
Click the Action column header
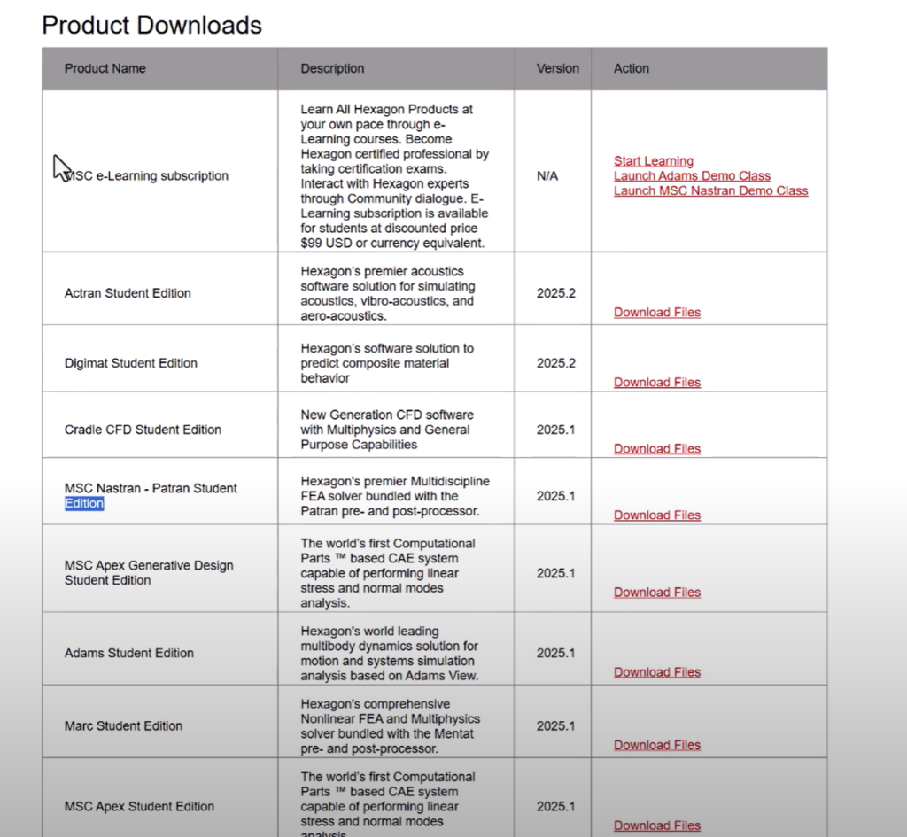pyautogui.click(x=631, y=68)
